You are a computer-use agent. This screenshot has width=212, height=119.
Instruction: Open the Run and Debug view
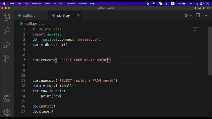tap(7, 45)
